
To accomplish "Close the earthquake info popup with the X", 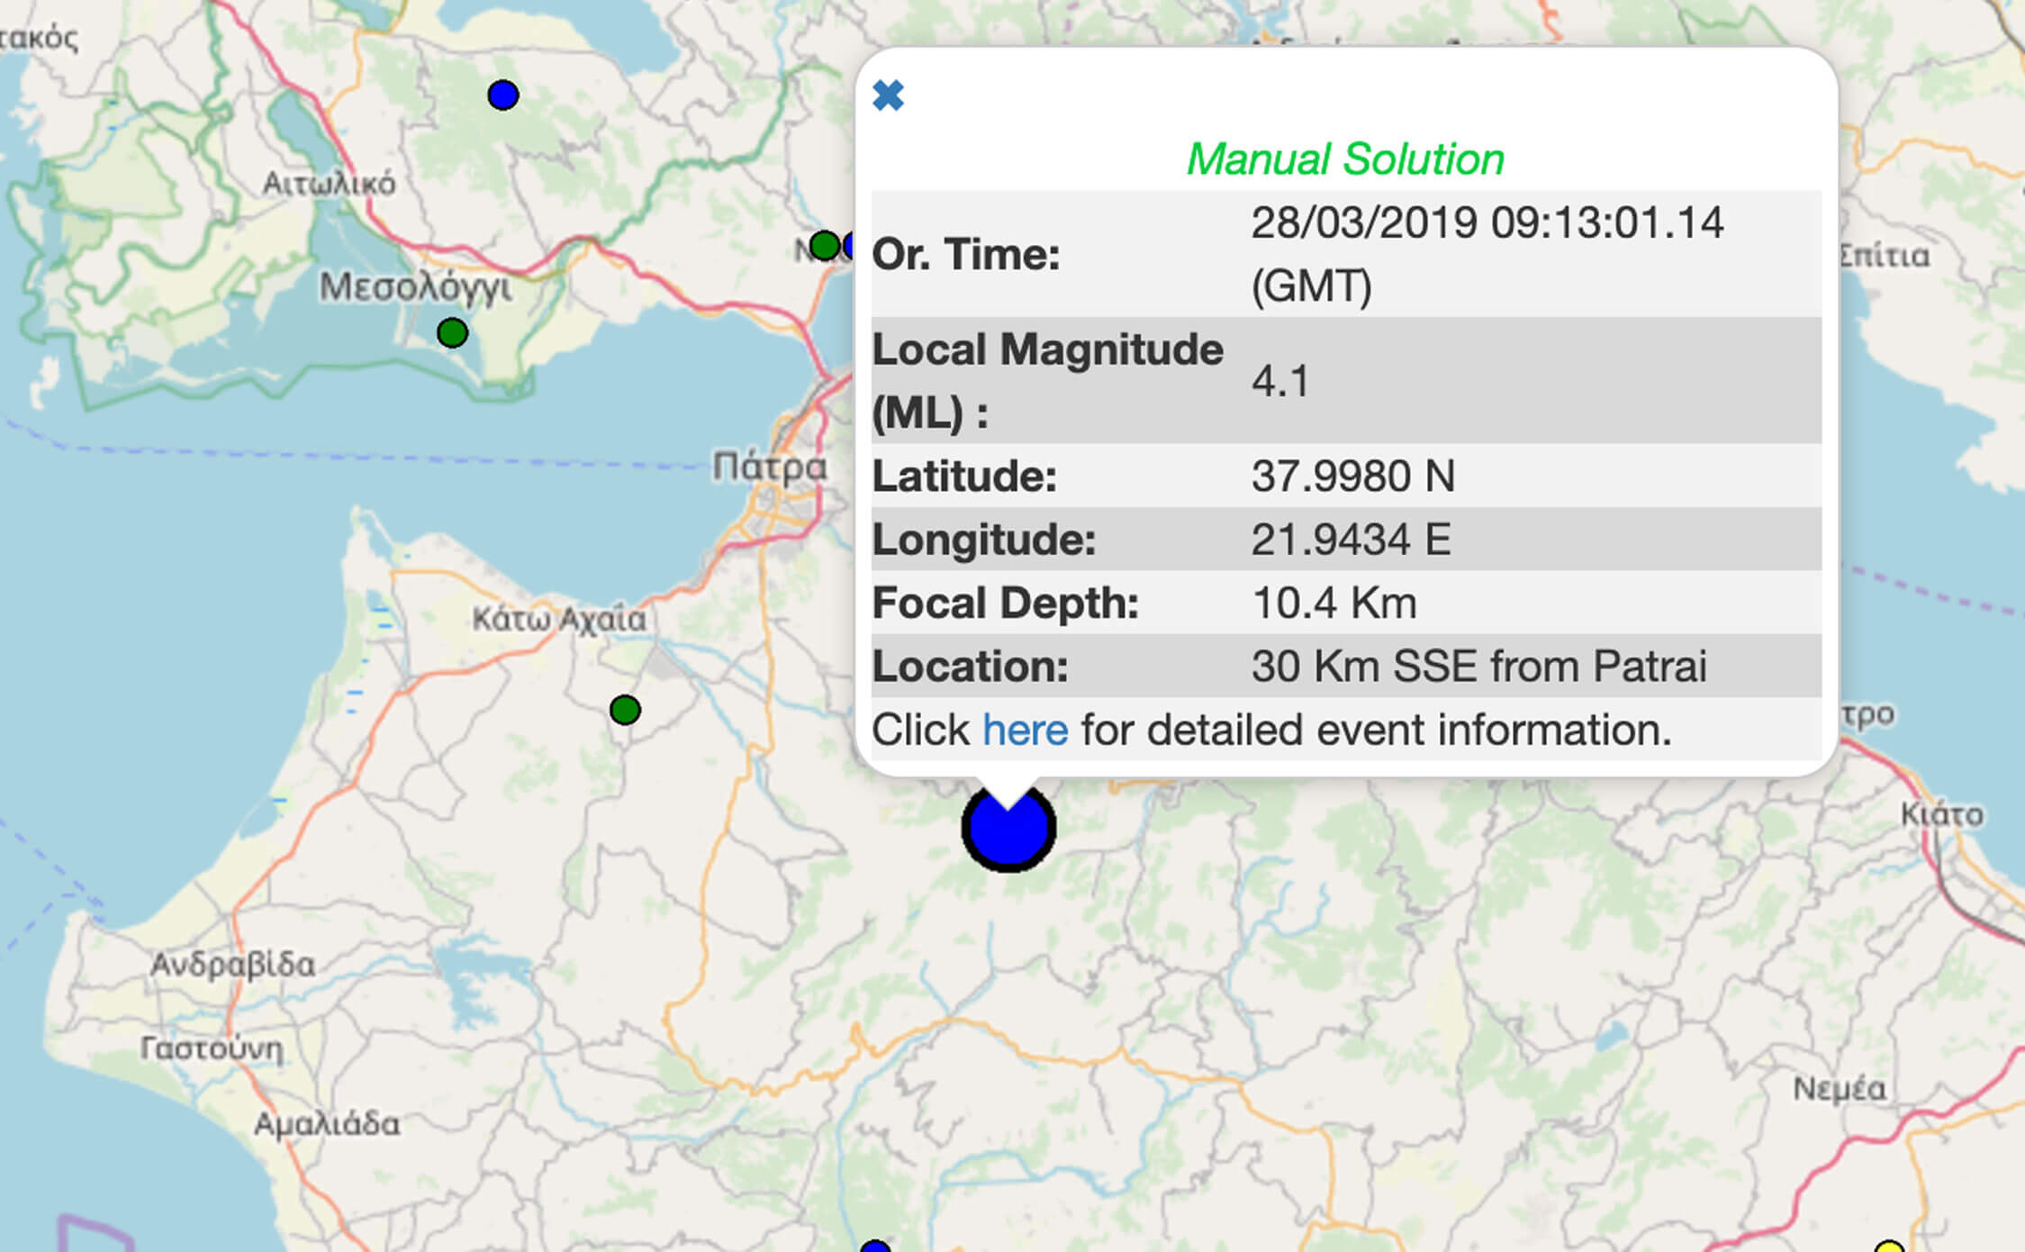I will (888, 95).
